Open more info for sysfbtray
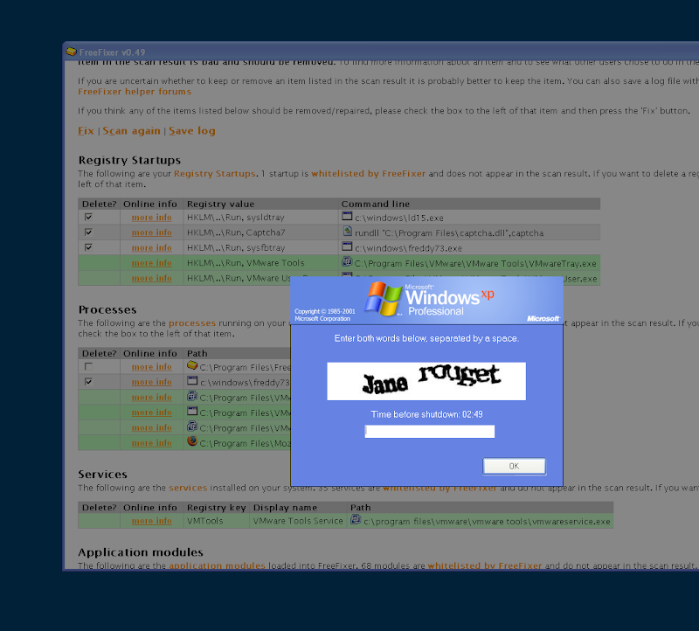The height and width of the screenshot is (631, 699). coord(151,247)
